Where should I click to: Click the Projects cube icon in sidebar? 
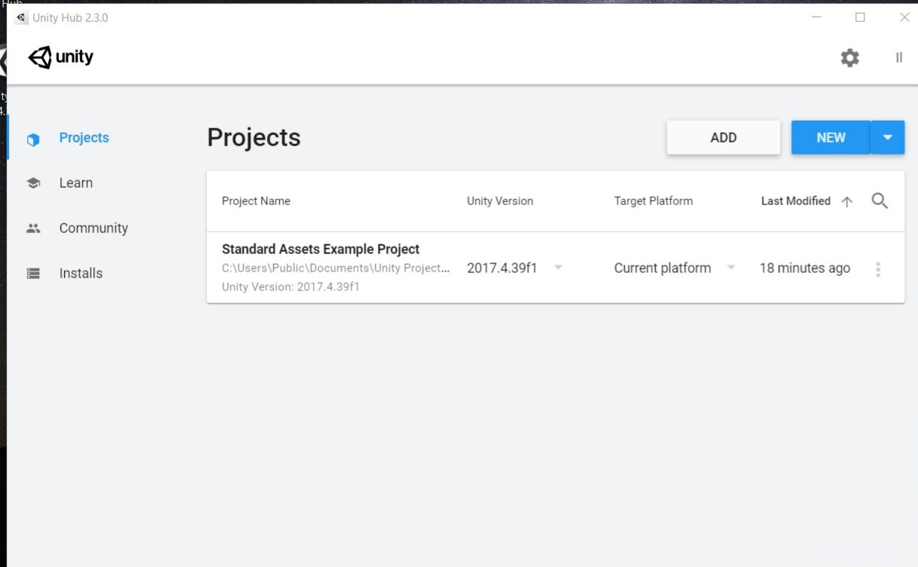tap(33, 139)
